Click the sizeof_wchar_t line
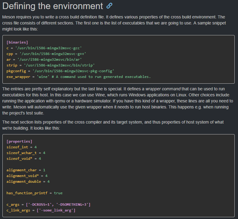 click(x=26, y=153)
